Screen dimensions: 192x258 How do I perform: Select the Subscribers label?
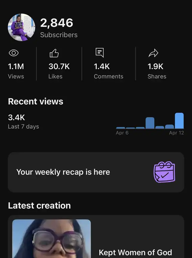[59, 35]
